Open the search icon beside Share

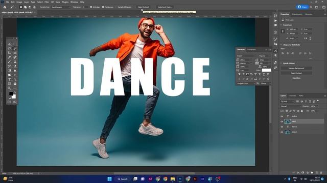311,7
